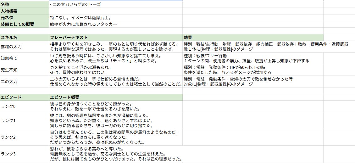Select the ランク0 label cell
Viewport: 355px width, 163px height.
(x=25, y=106)
